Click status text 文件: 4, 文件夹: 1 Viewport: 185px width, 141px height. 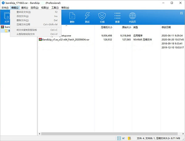pos(146,138)
